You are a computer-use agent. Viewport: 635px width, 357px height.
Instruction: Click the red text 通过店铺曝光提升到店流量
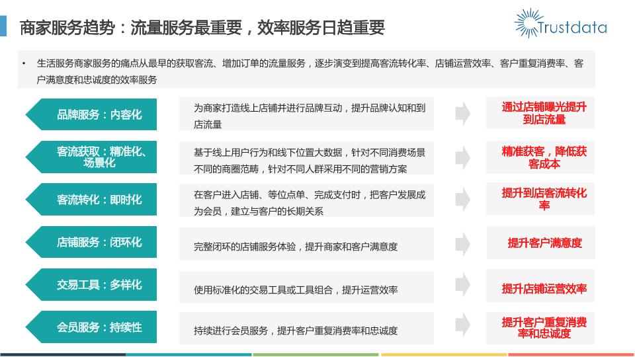click(x=544, y=113)
